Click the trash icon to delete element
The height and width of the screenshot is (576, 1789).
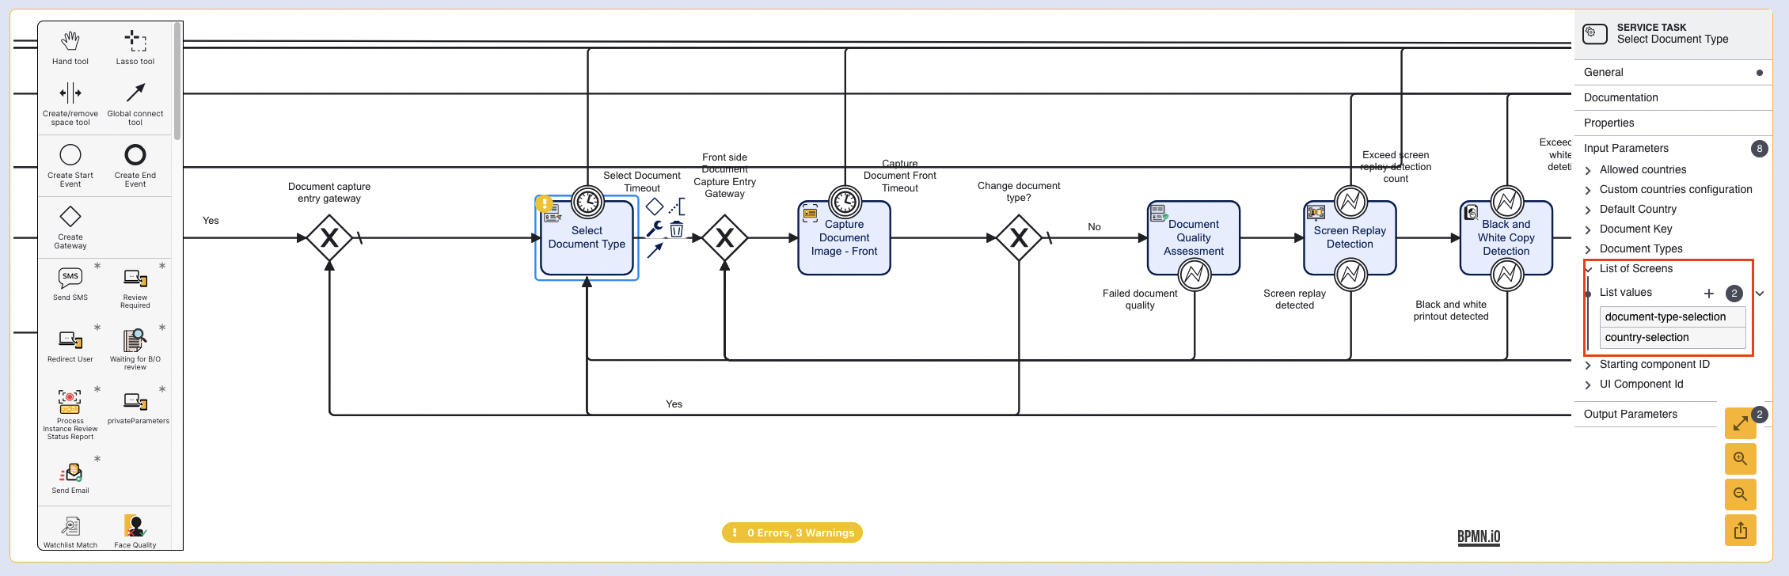(677, 230)
